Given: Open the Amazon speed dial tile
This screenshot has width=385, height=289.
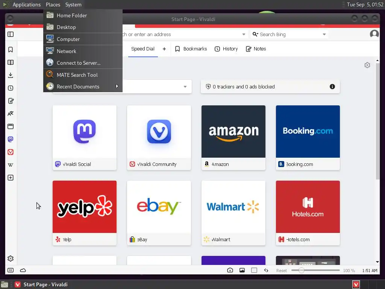Looking at the screenshot, I should tap(233, 138).
